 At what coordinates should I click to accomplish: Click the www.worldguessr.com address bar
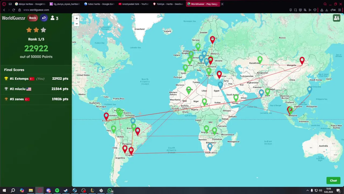coord(36,10)
